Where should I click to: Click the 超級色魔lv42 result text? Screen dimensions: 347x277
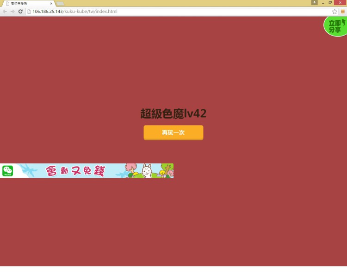pos(173,114)
